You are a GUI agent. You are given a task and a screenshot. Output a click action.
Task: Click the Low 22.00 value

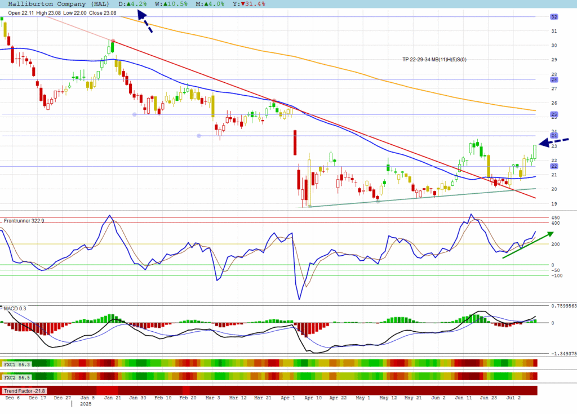coord(75,13)
